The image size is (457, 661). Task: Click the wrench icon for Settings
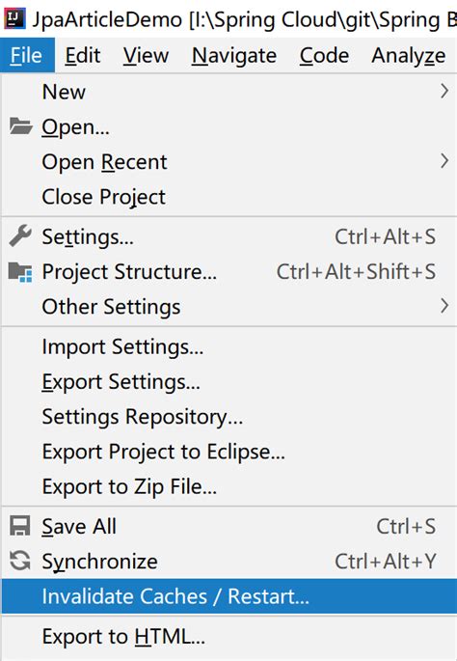[x=20, y=236]
